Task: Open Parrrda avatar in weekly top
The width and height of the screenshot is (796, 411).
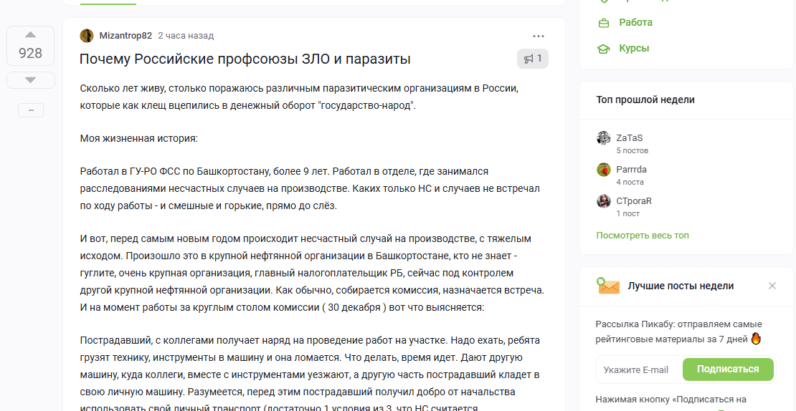Action: tap(604, 169)
